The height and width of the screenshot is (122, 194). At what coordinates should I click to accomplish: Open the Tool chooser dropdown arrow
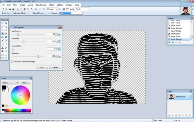(x=11, y=13)
